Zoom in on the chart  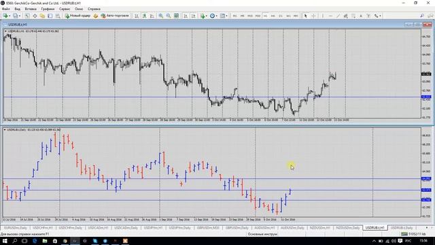(x=161, y=16)
